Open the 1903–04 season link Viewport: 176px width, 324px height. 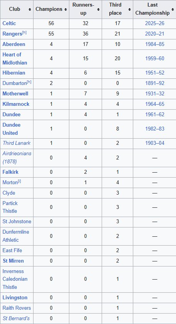click(154, 143)
